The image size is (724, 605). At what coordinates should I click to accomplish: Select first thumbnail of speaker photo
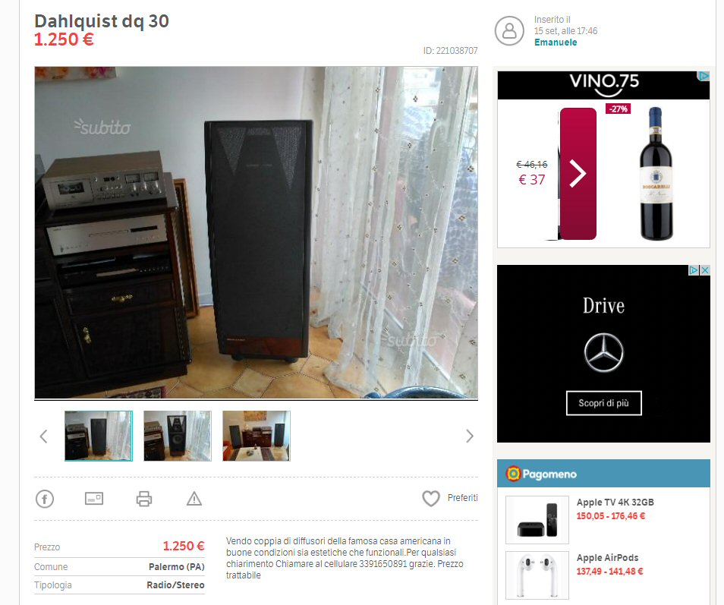tap(99, 436)
